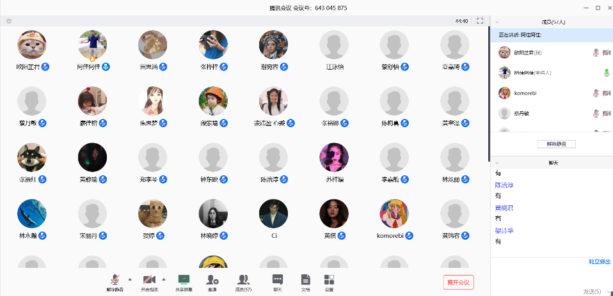Screen dimensions: 613x296
Task: Open the 设置 settings icon
Action: point(329,280)
